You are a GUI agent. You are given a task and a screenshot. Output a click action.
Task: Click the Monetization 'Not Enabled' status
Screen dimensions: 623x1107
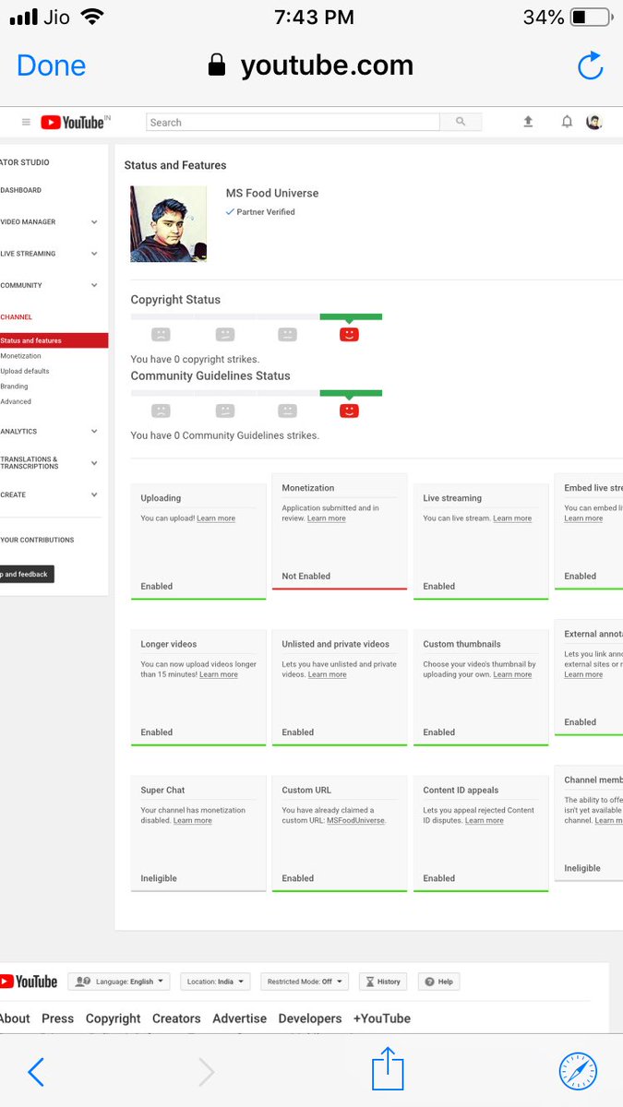(x=306, y=576)
